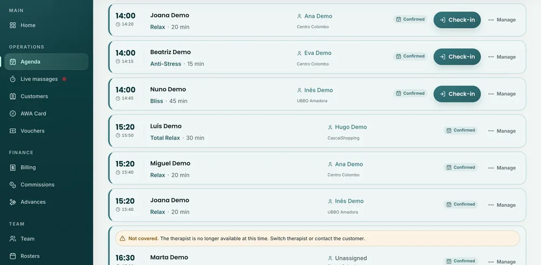Click the Customers badge icon

tap(13, 96)
